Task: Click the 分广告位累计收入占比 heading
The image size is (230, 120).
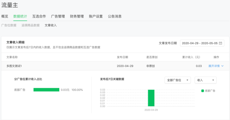Action: [x=28, y=79]
